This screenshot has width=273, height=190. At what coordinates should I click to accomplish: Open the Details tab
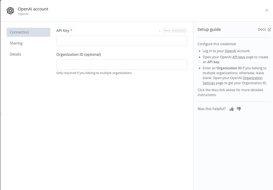point(15,54)
